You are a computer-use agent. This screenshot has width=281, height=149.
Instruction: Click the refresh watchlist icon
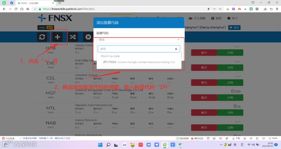coord(42,37)
